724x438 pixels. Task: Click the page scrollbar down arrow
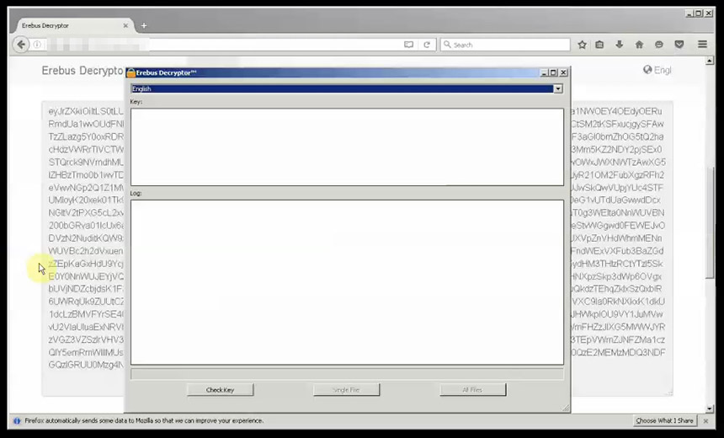click(710, 409)
